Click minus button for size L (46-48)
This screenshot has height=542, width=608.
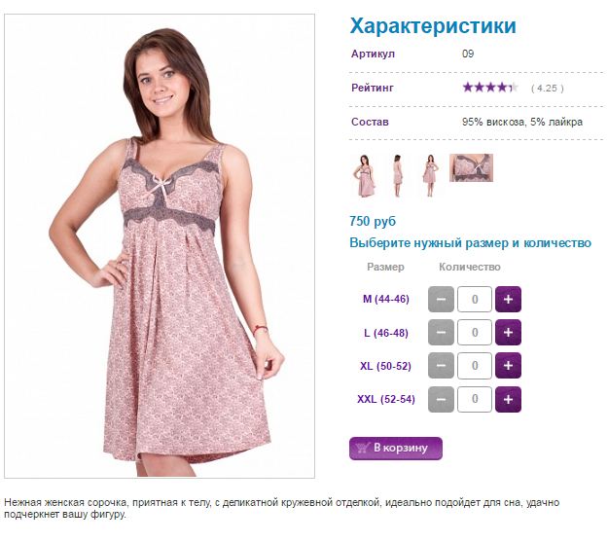441,333
